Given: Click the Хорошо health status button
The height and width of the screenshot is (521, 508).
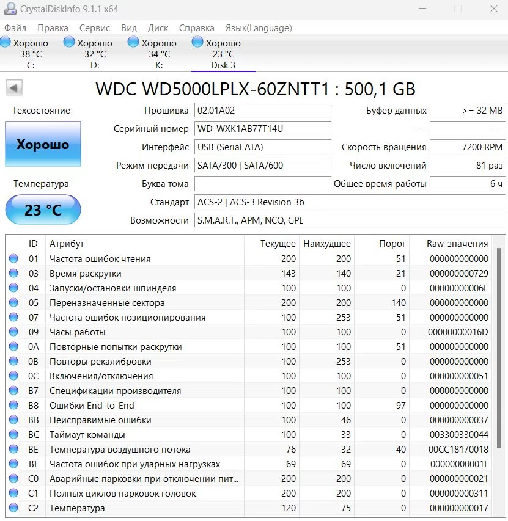Looking at the screenshot, I should (x=43, y=144).
